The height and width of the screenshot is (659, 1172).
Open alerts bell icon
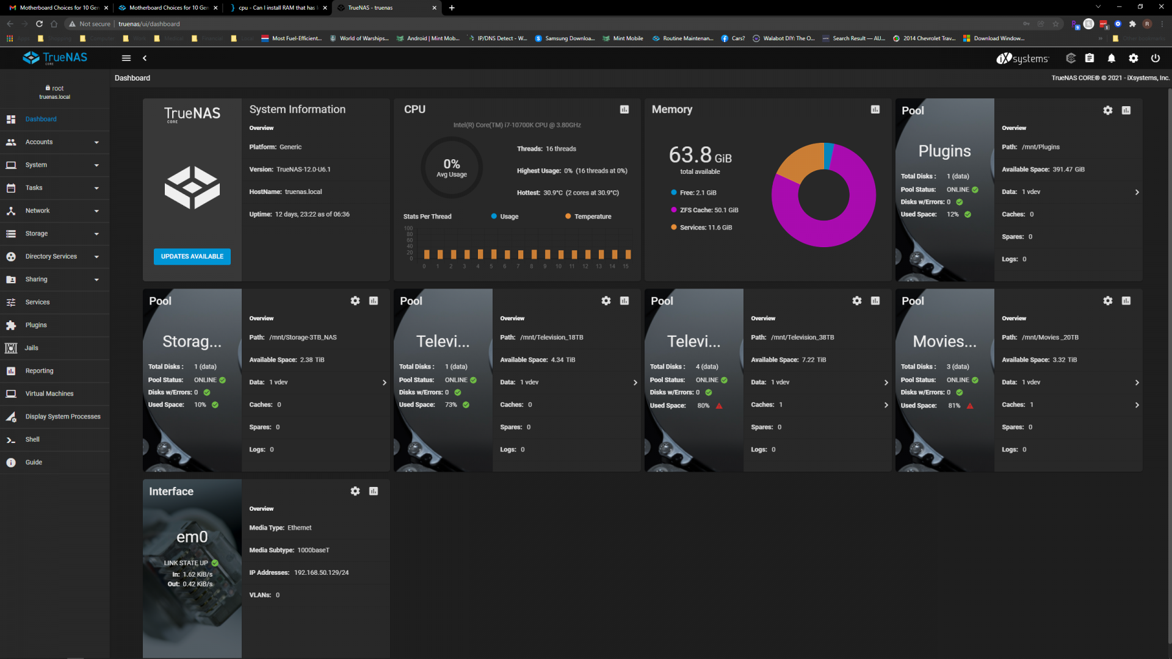[1112, 58]
